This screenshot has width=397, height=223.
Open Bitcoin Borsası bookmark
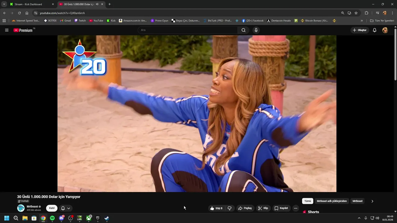point(314,21)
